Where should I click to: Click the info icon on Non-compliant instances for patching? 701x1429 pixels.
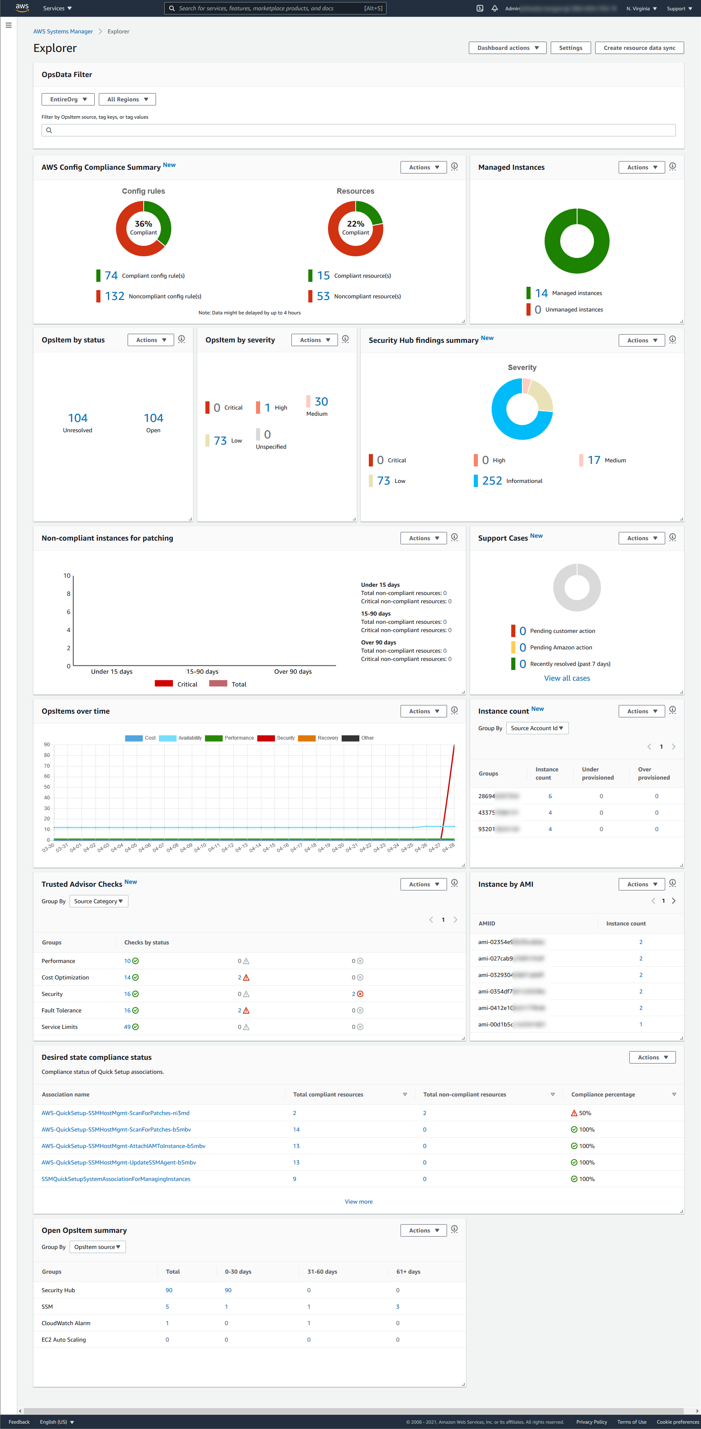454,537
